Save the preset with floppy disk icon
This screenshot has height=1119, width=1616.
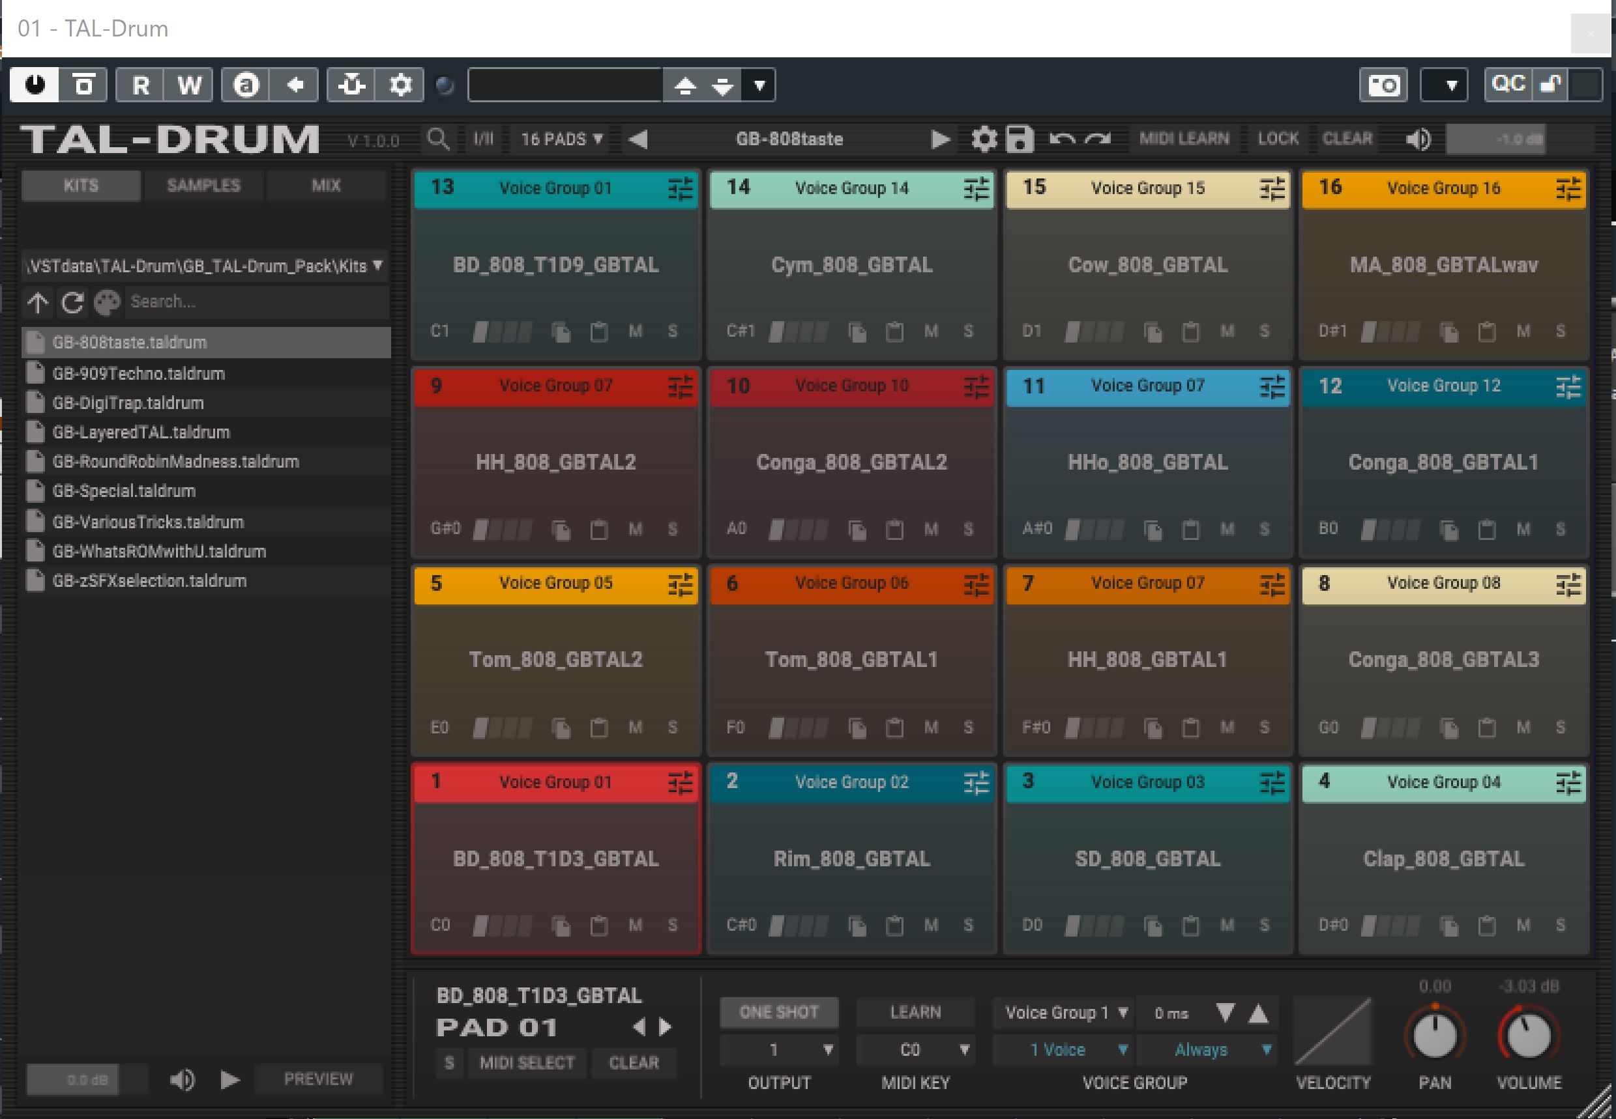[1020, 139]
